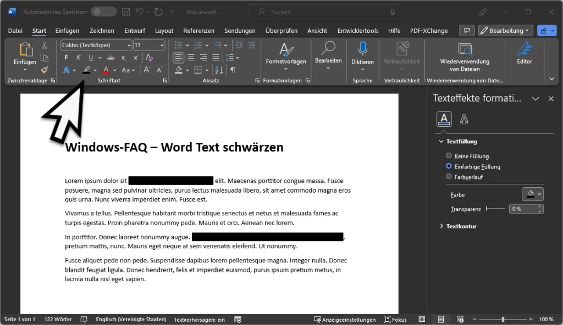Align text left
Image resolution: width=563 pixels, height=325 pixels.
point(179,58)
